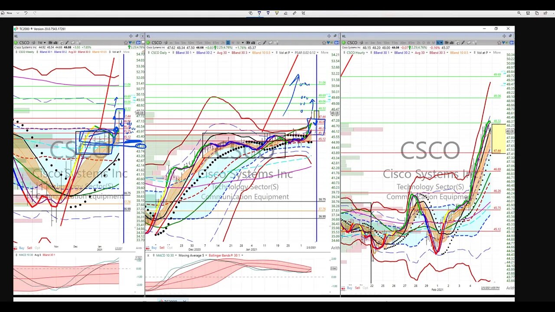Click the favorite star in the weekly chart

click(x=126, y=43)
